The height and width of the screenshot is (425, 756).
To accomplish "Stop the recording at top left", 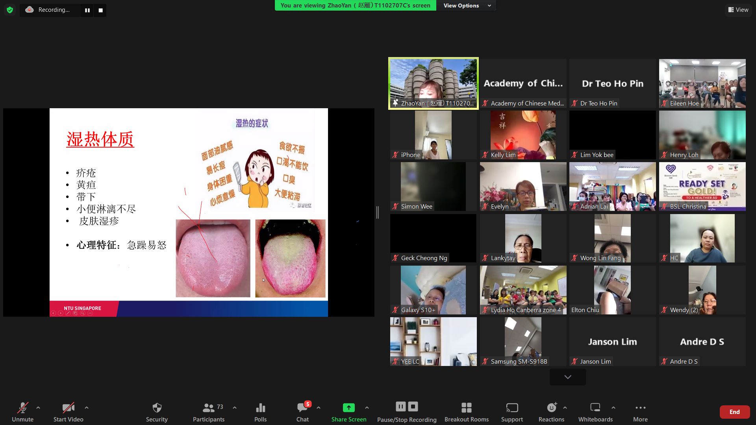I will coord(100,10).
